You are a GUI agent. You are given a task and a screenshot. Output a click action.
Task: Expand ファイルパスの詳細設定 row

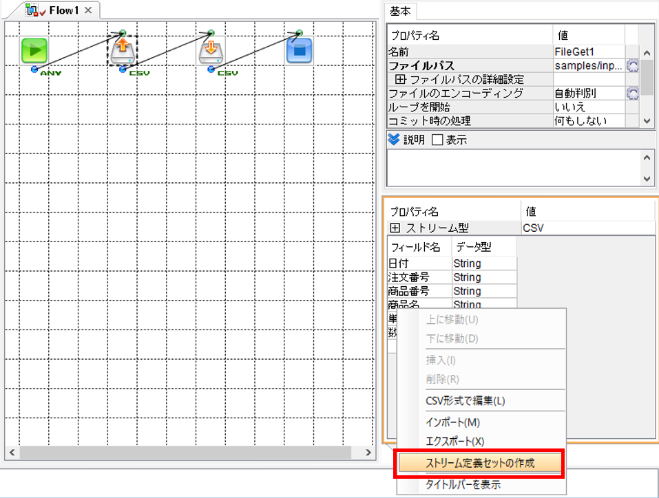[x=401, y=79]
